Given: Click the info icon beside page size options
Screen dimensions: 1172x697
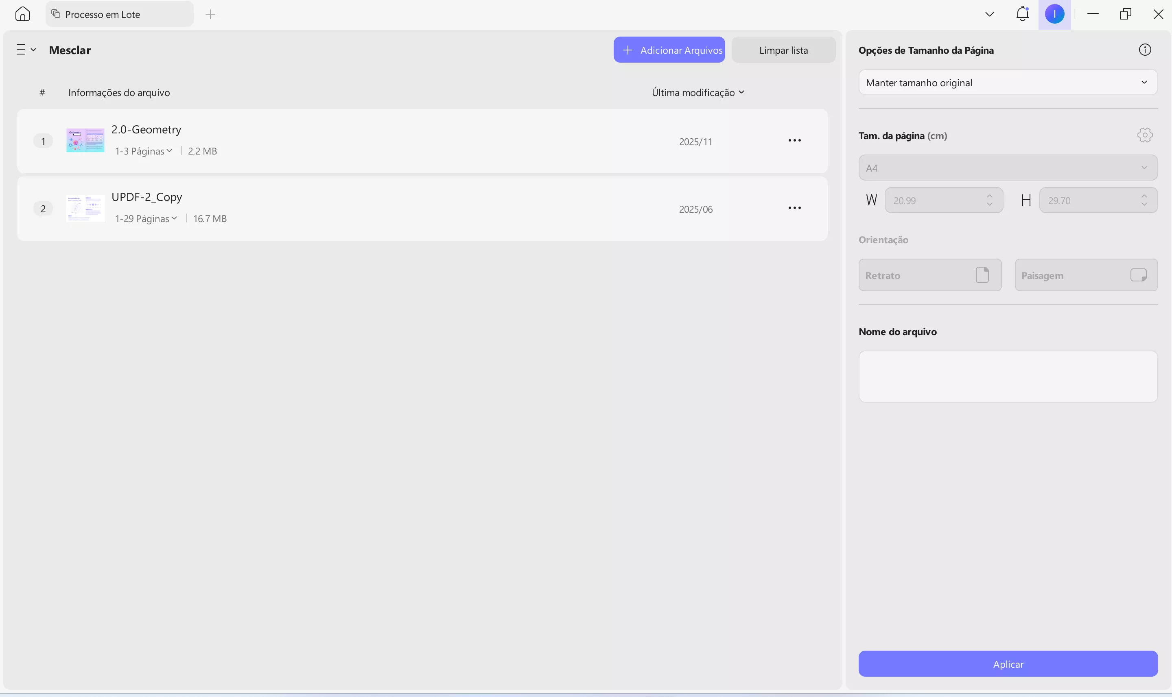Looking at the screenshot, I should coord(1145,50).
